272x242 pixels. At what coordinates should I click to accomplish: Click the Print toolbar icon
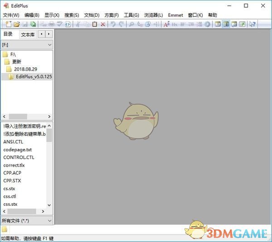(52, 24)
